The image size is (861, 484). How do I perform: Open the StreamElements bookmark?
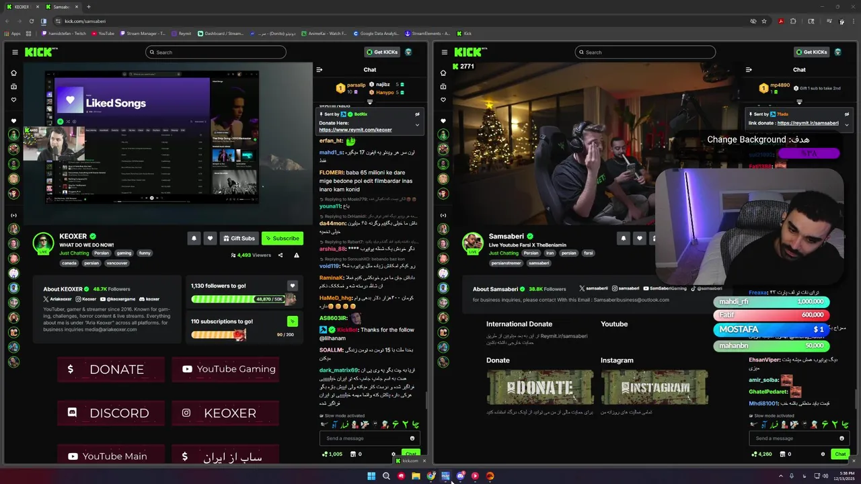pyautogui.click(x=426, y=33)
